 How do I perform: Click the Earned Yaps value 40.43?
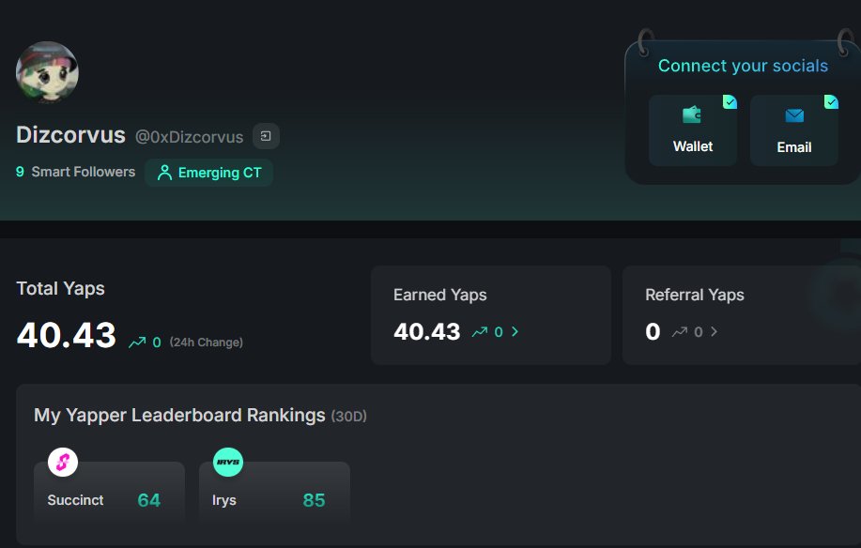427,332
